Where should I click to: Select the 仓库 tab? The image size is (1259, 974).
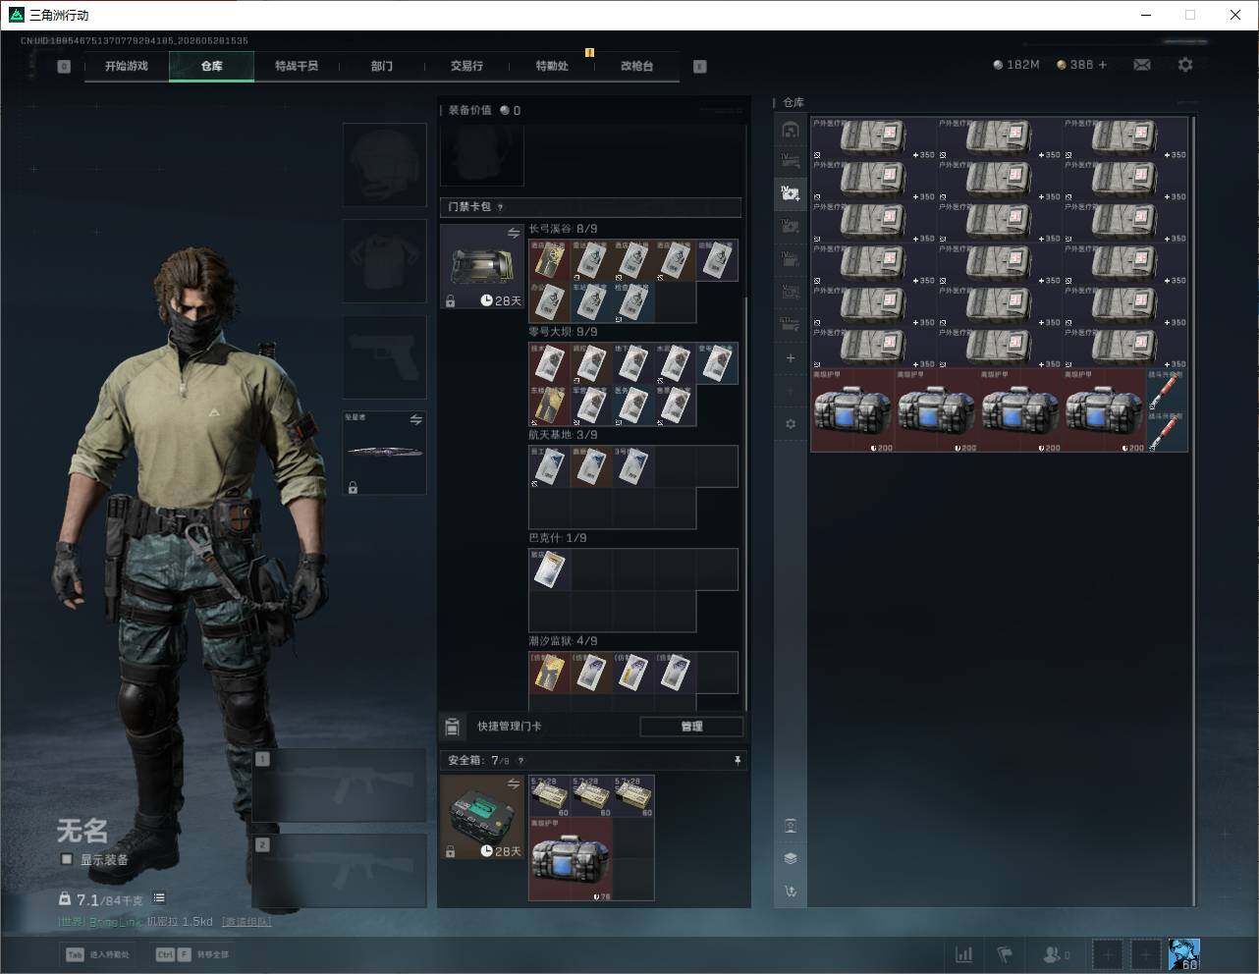pos(211,66)
